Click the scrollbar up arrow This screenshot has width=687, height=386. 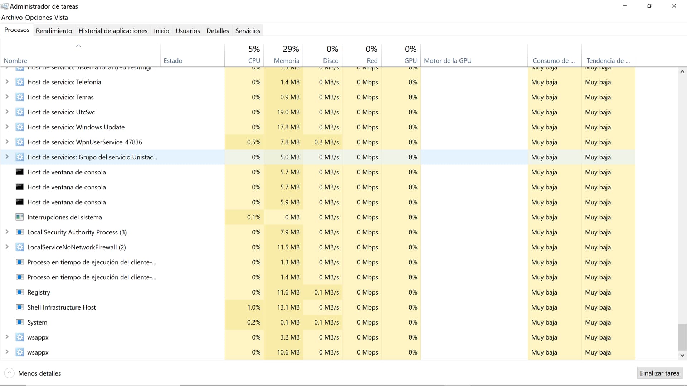(x=682, y=72)
